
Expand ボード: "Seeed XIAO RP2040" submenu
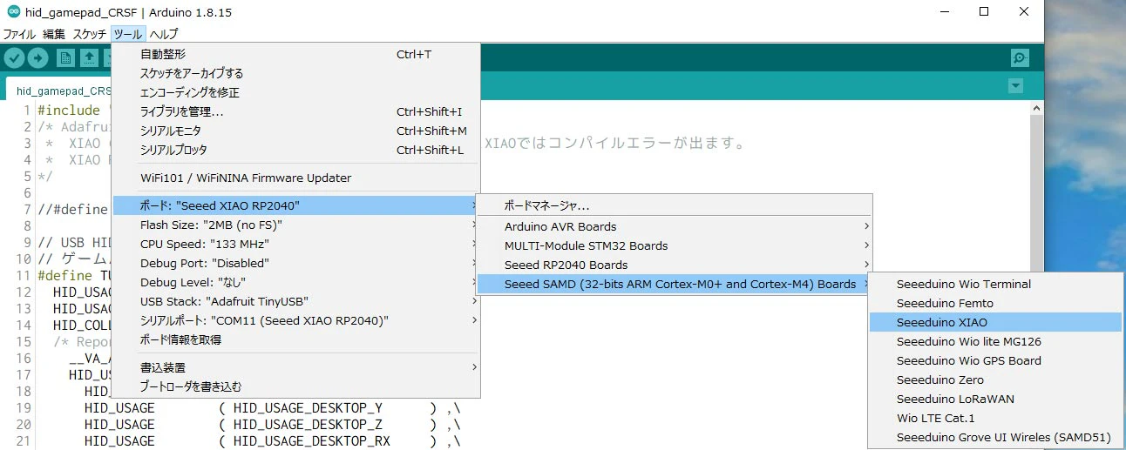(295, 205)
